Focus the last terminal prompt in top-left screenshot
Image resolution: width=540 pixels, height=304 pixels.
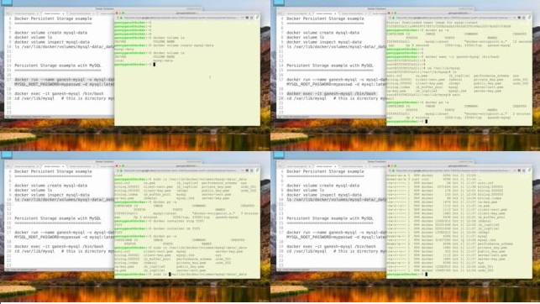(x=134, y=65)
